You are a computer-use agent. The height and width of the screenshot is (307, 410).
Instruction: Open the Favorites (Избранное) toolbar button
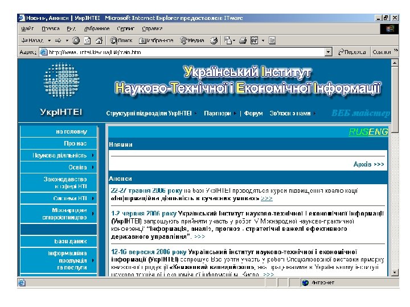pyautogui.click(x=156, y=40)
